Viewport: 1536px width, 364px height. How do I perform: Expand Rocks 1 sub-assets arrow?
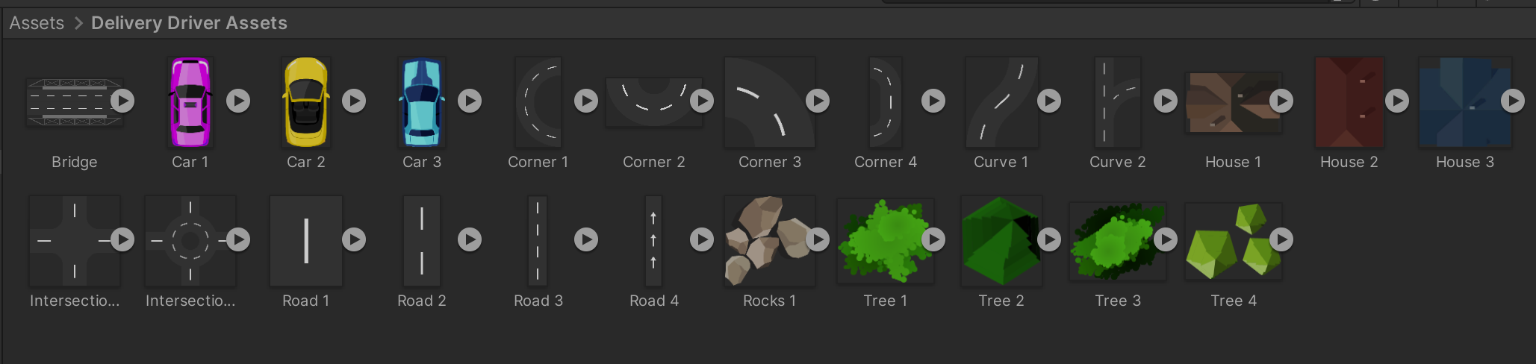(x=818, y=239)
